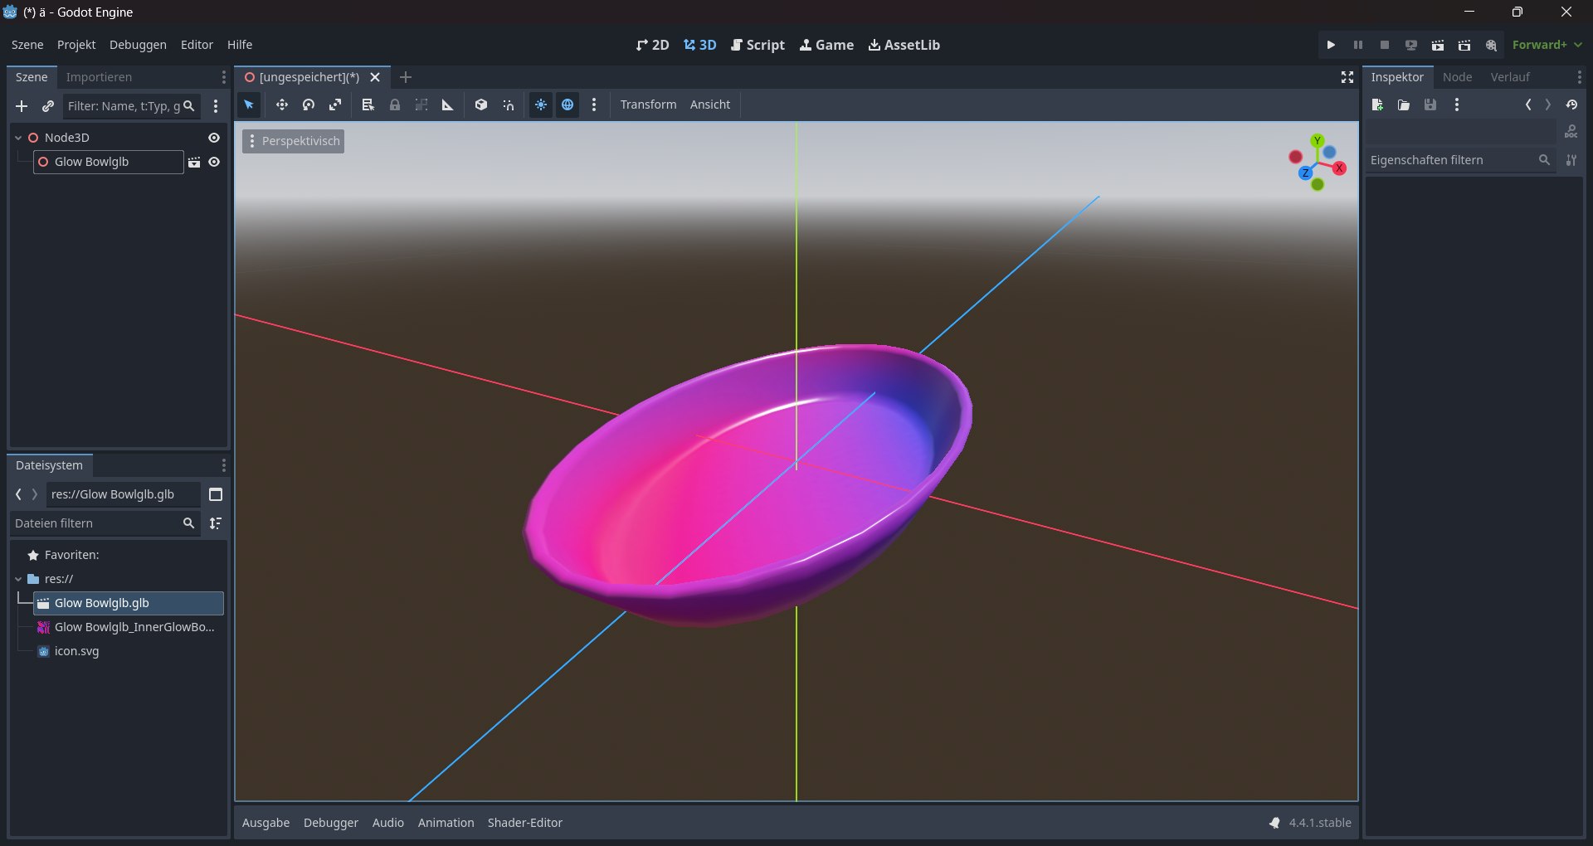Screen dimensions: 1593x846
Task: Click the snap magnet icon
Action: (509, 105)
